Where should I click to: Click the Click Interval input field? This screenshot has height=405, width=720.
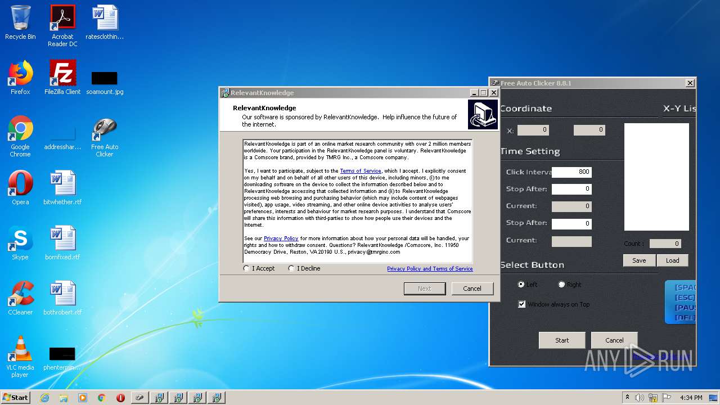(571, 172)
